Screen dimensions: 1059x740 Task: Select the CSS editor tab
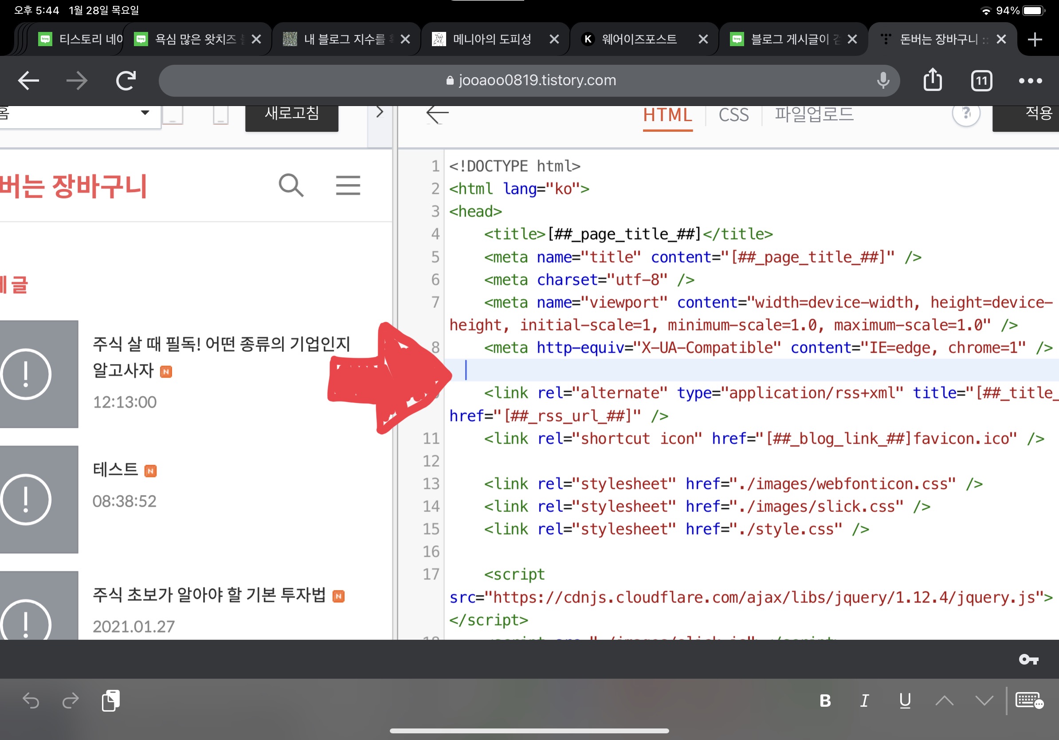tap(733, 115)
